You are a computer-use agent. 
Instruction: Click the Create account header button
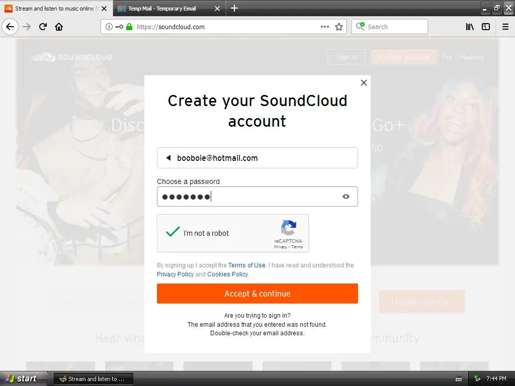[404, 57]
